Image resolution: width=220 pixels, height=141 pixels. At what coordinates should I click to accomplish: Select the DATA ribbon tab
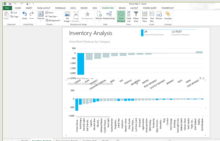[x=73, y=8]
